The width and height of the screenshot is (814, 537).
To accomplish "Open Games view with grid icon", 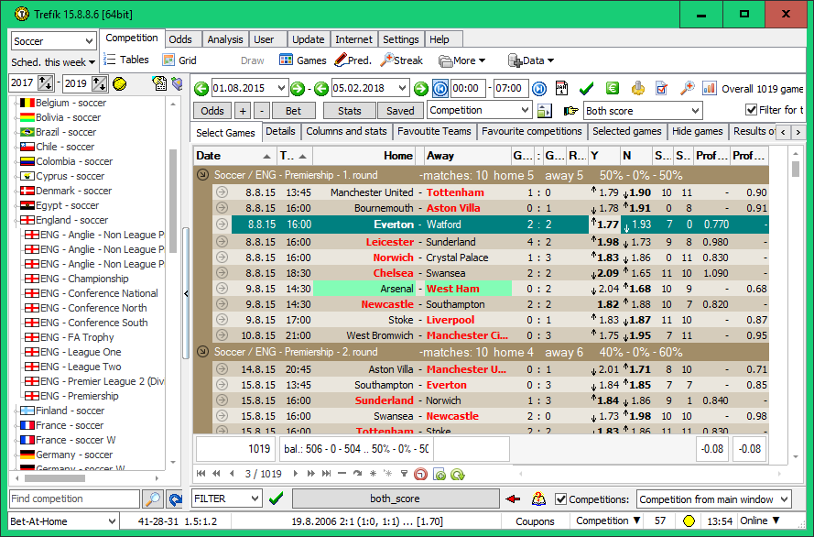I will click(303, 60).
